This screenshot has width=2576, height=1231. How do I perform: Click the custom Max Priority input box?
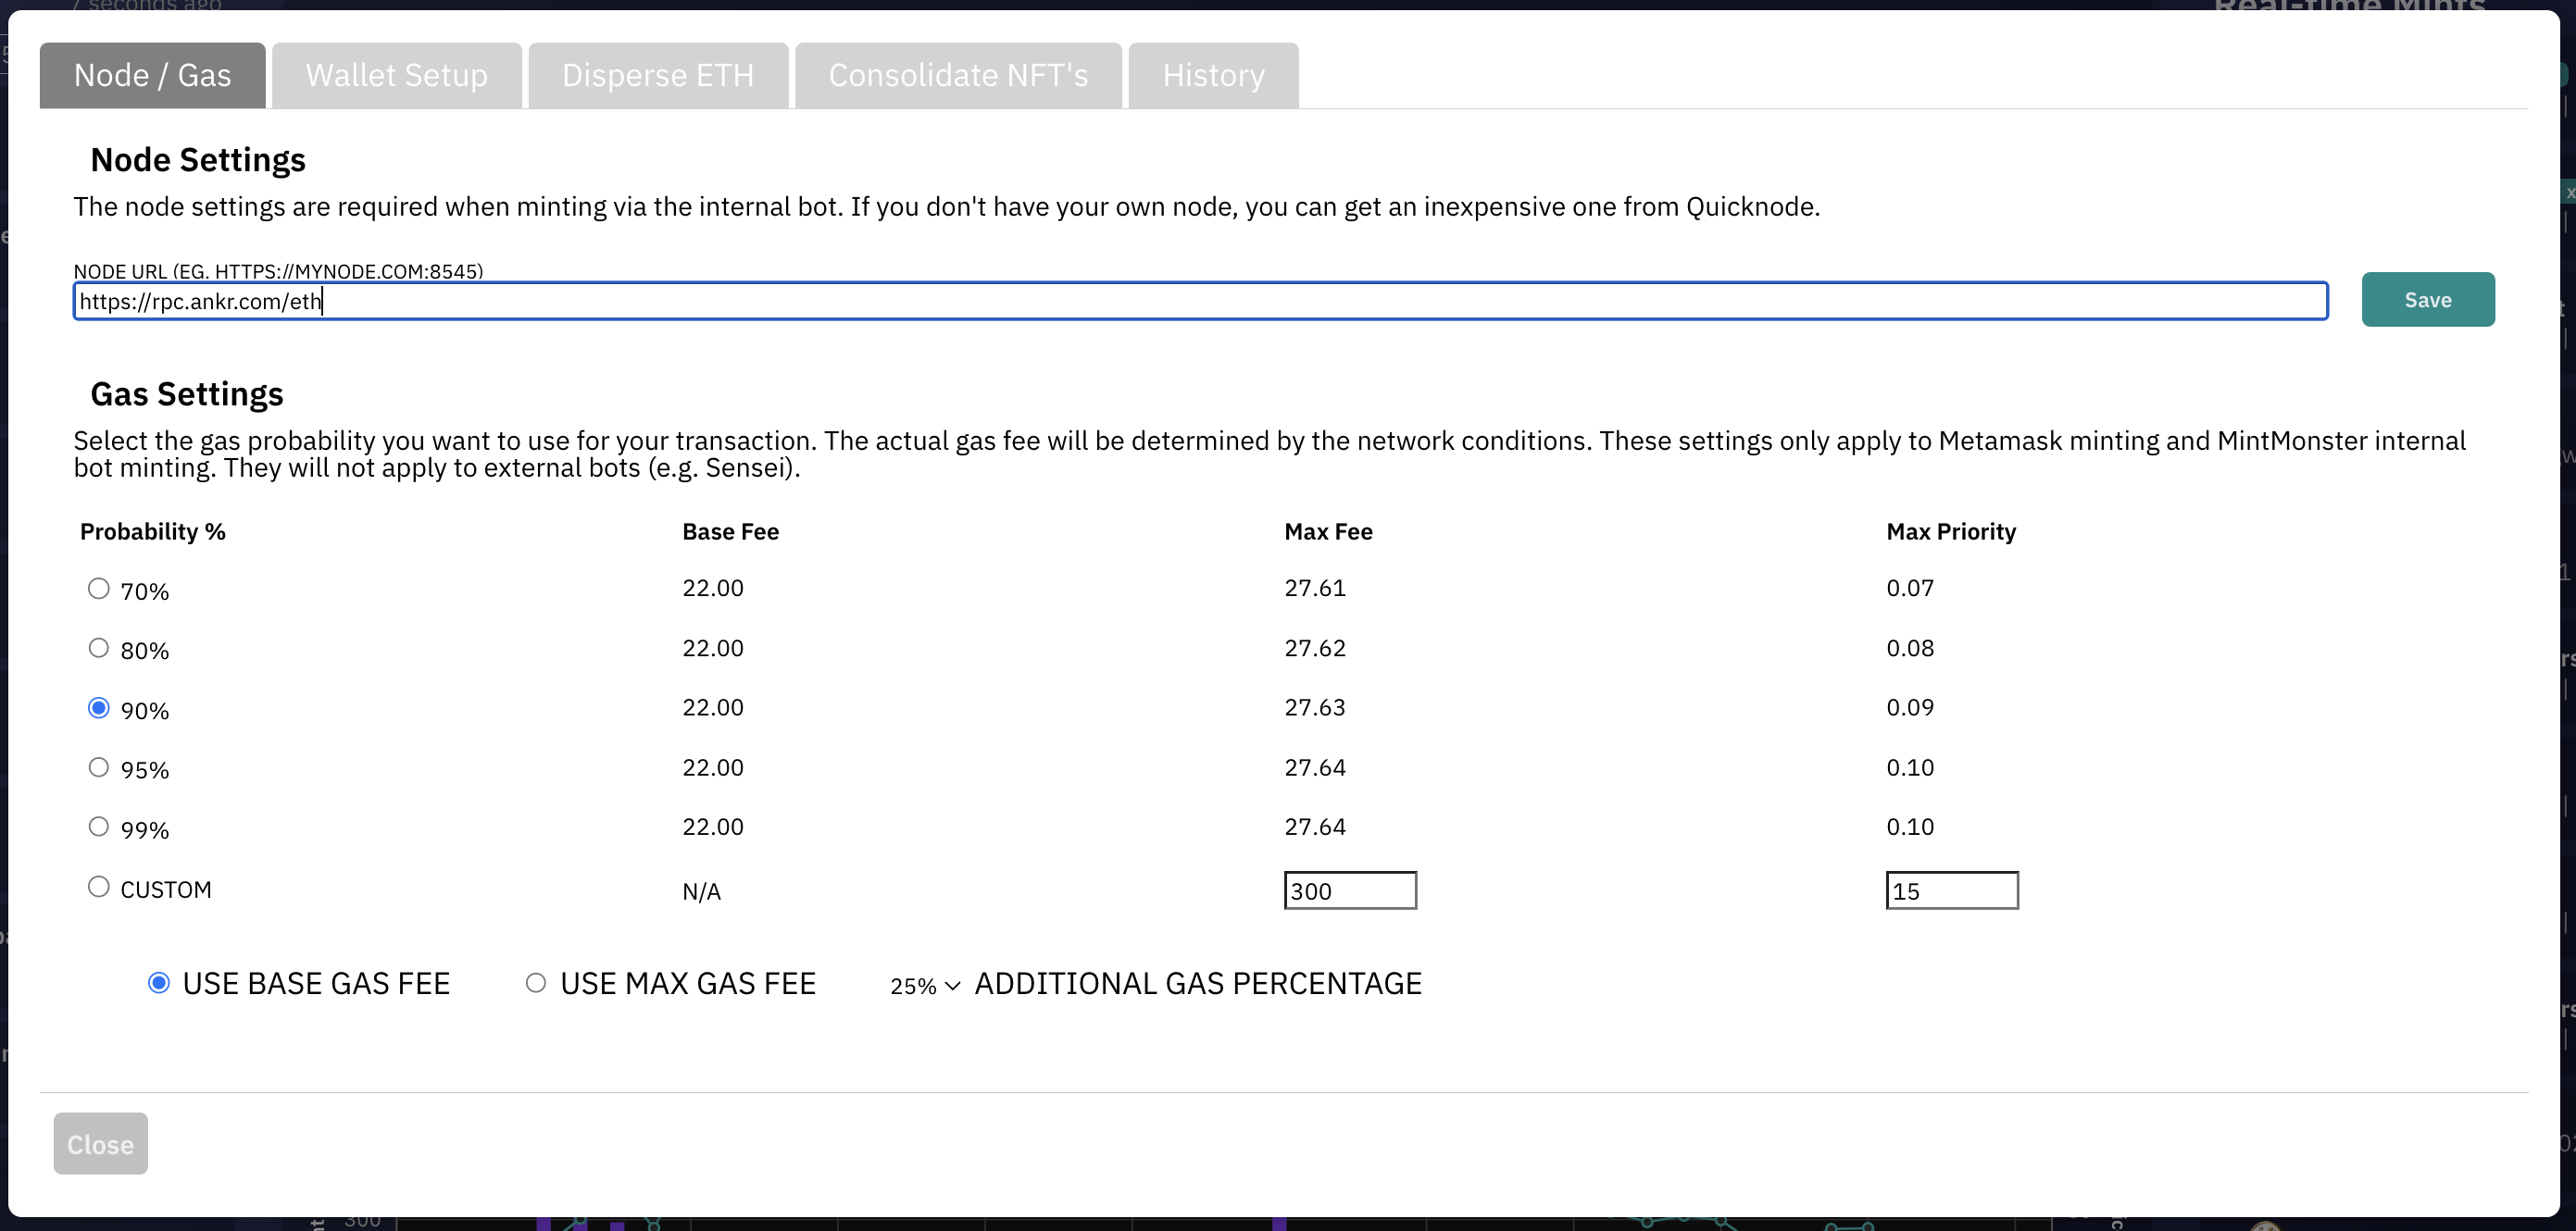pos(1952,891)
